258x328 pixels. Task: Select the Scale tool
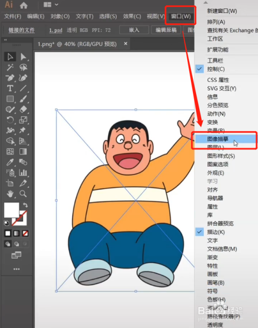pyautogui.click(x=23, y=120)
